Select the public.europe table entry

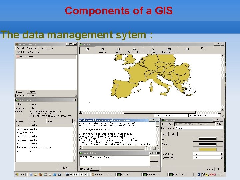46,57
